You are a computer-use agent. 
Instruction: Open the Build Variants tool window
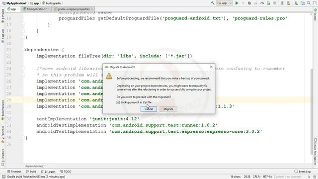click(2, 110)
